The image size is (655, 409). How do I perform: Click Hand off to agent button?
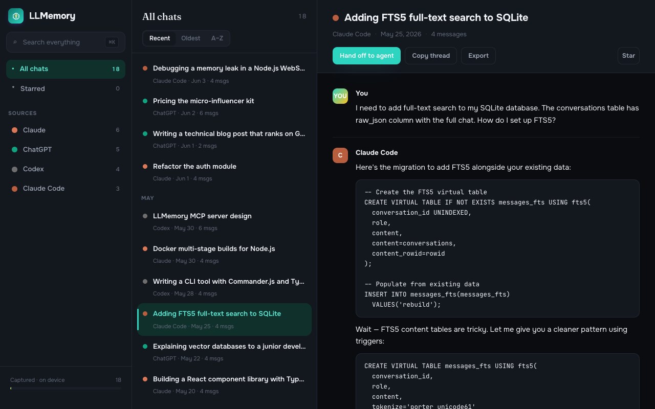click(367, 56)
